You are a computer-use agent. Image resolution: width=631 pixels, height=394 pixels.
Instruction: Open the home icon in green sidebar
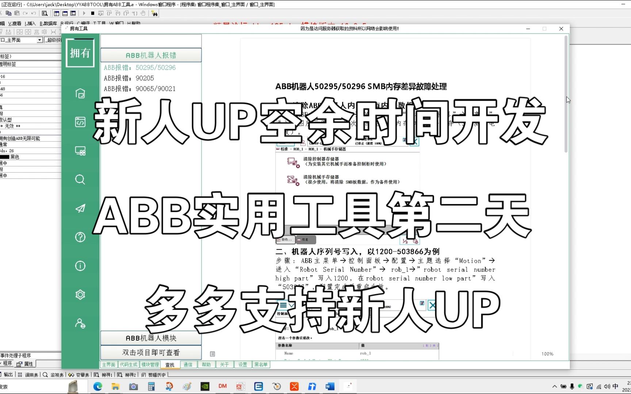pos(80,93)
